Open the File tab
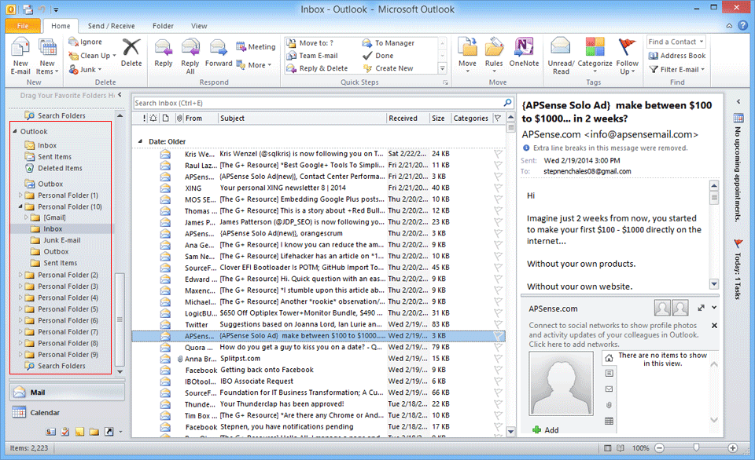 (x=23, y=26)
